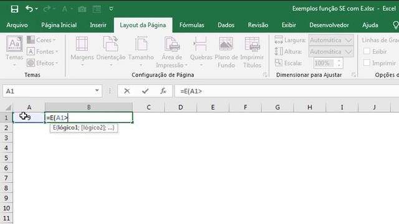
Task: Open the Temas themes gallery
Action: coord(14,51)
